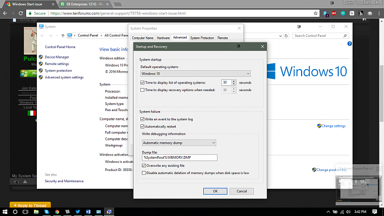This screenshot has height=216, width=384.
Task: Enable Time to display recovery options checkbox
Action: pyautogui.click(x=142, y=90)
